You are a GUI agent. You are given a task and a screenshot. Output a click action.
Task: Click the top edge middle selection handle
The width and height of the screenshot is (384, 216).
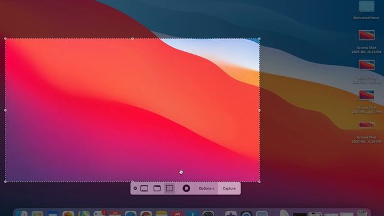point(133,38)
